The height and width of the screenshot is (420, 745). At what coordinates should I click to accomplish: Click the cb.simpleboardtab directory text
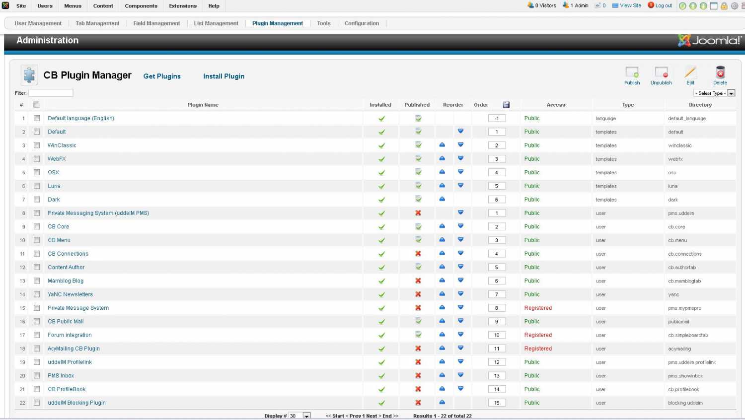688,335
